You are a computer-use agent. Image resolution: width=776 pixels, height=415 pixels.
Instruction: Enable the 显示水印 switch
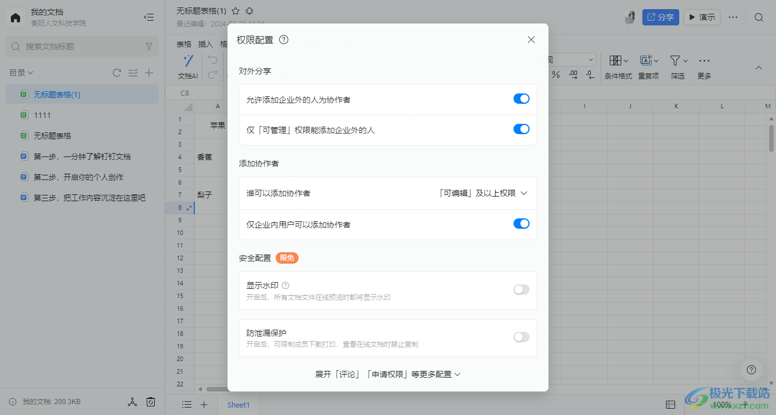pos(521,289)
